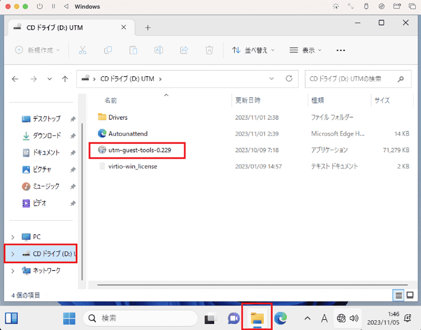
Task: Go up one folder level
Action: pyautogui.click(x=65, y=79)
